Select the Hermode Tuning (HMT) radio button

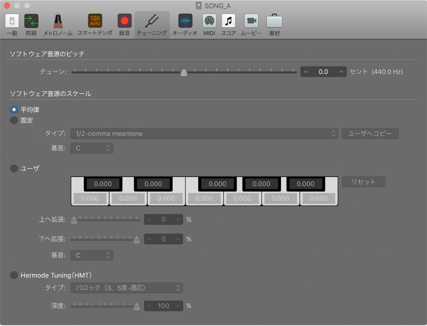point(14,275)
